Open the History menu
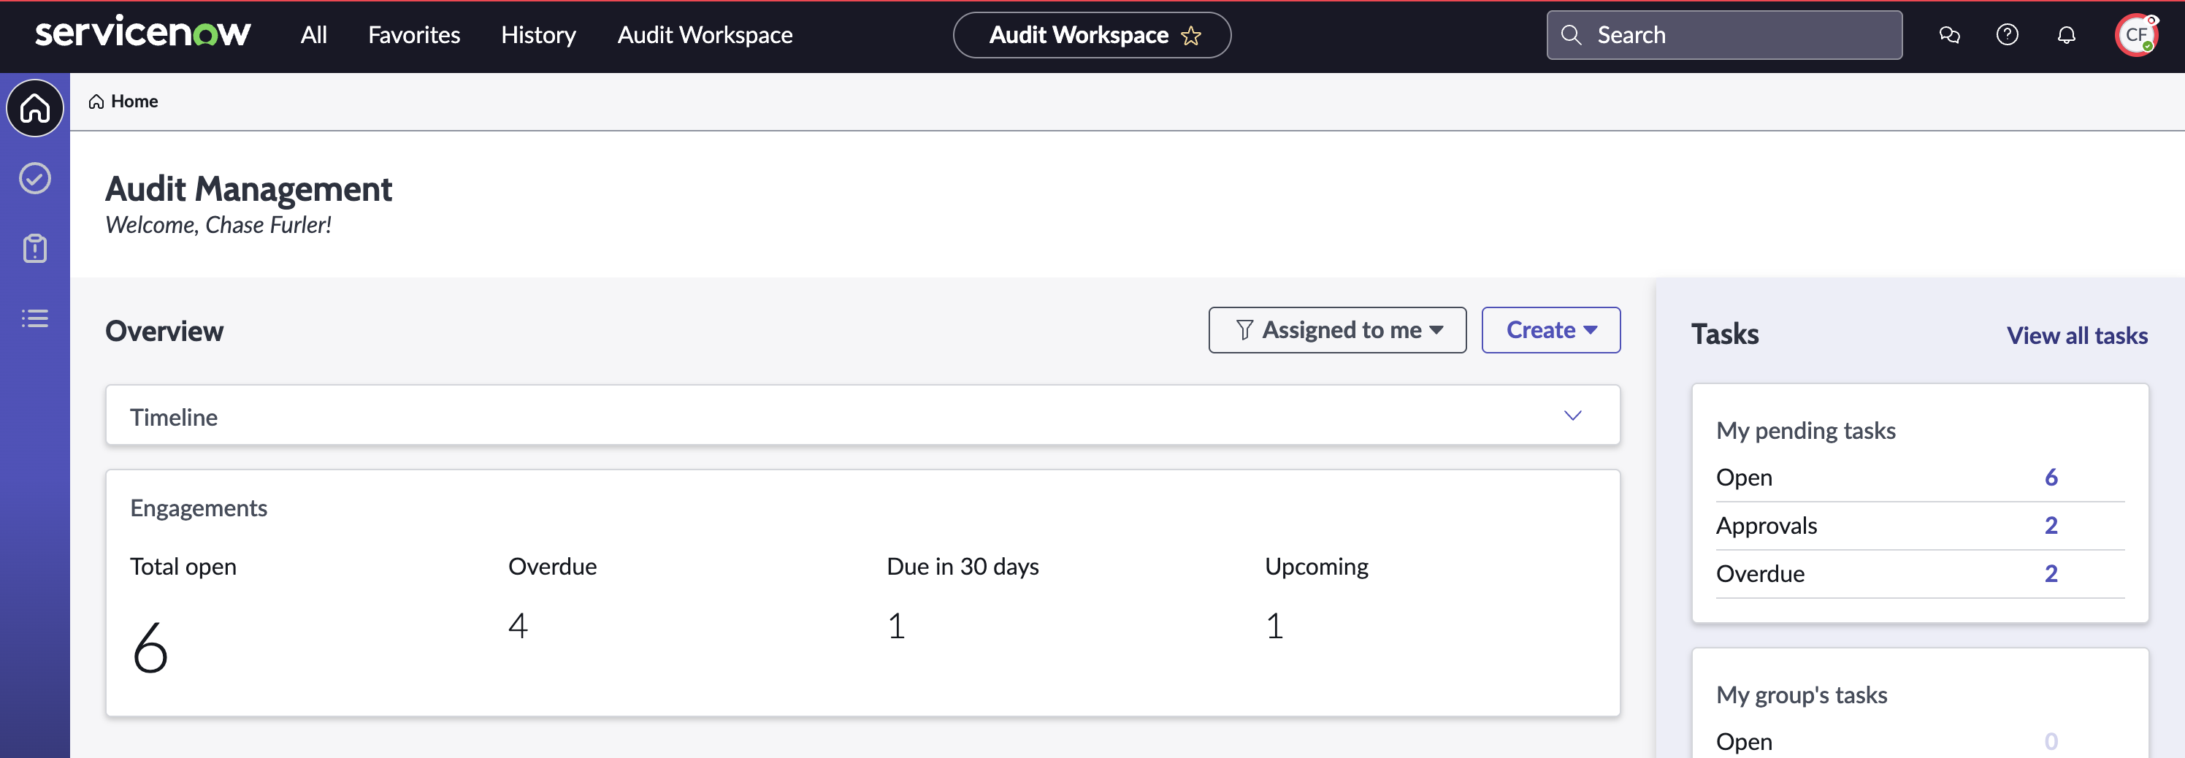The image size is (2185, 758). (x=537, y=35)
